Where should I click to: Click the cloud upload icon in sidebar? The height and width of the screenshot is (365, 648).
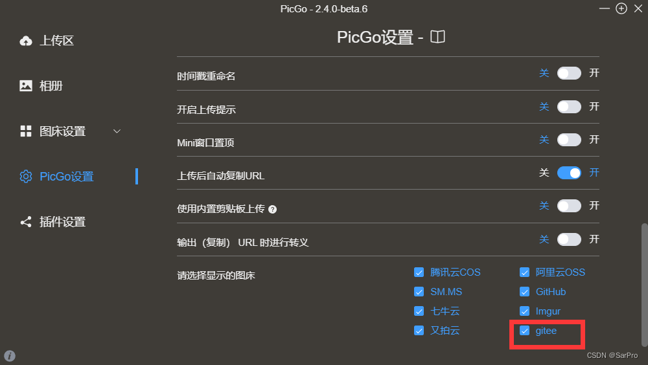(26, 41)
